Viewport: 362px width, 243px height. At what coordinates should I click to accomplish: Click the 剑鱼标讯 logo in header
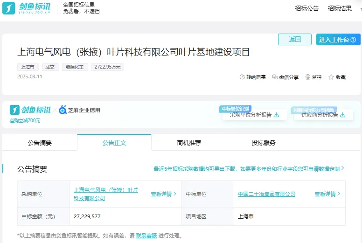pyautogui.click(x=28, y=8)
